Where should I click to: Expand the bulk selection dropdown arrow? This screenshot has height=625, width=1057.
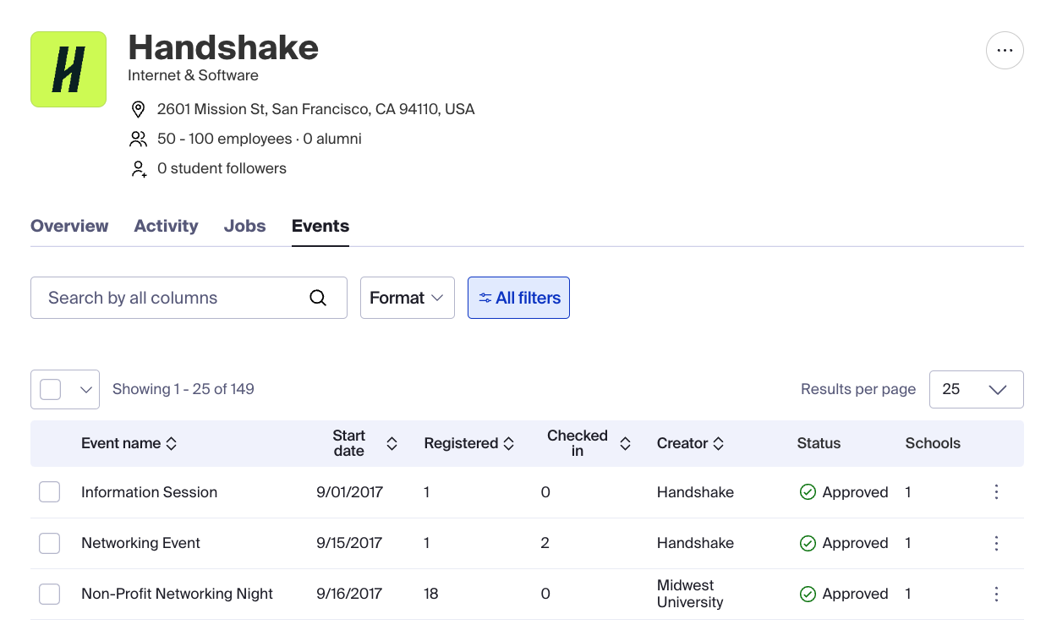tap(85, 389)
